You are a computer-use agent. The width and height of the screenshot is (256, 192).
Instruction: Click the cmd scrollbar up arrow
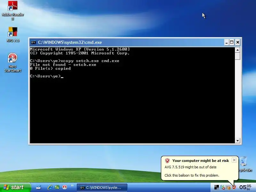(237, 50)
